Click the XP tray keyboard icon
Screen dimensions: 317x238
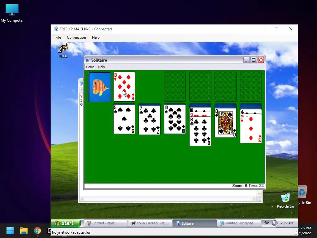click(267, 223)
